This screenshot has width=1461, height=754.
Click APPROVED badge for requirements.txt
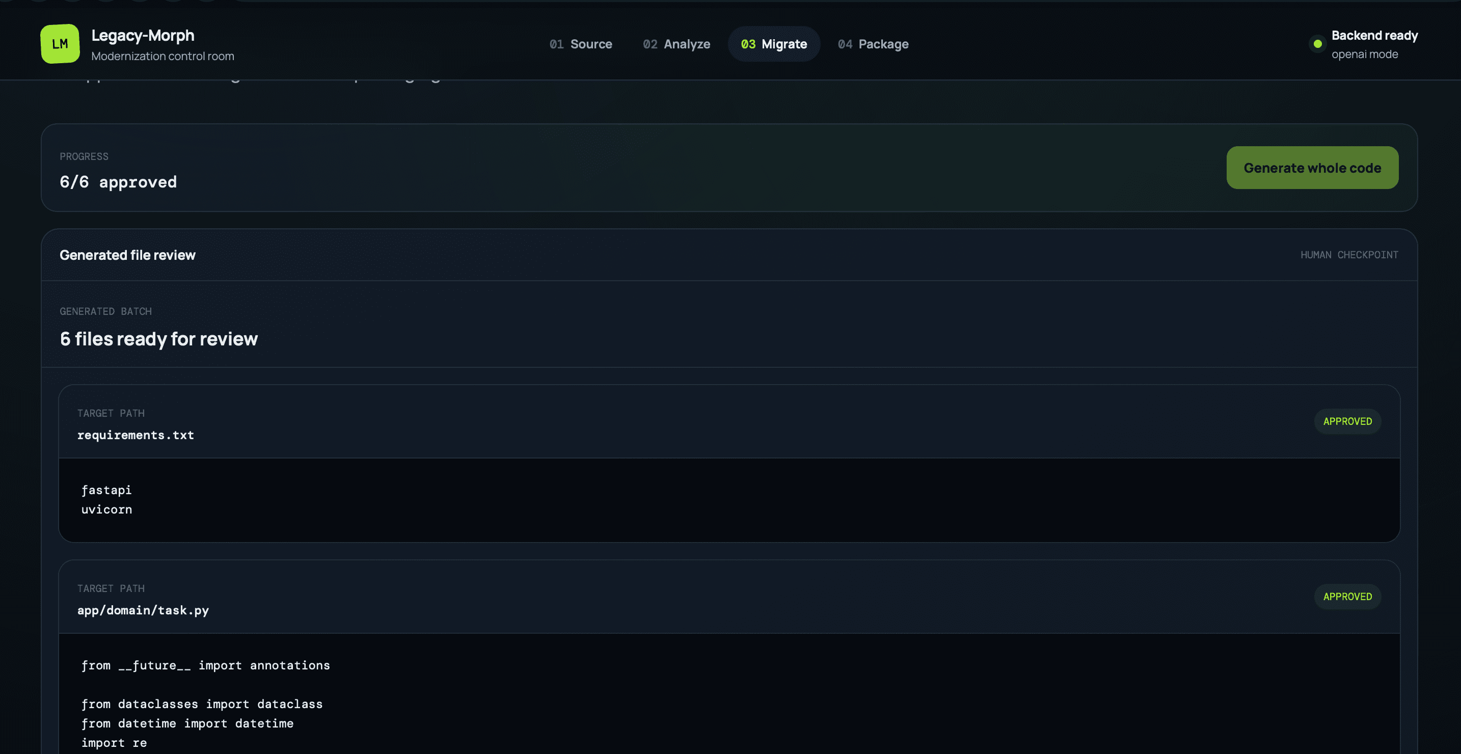[1347, 421]
